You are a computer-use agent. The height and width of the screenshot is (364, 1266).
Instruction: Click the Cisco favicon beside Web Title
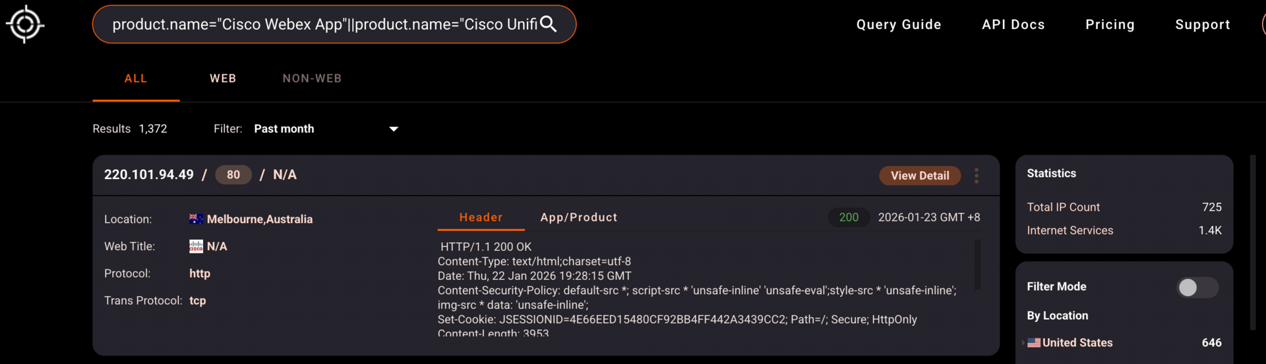[x=196, y=246]
